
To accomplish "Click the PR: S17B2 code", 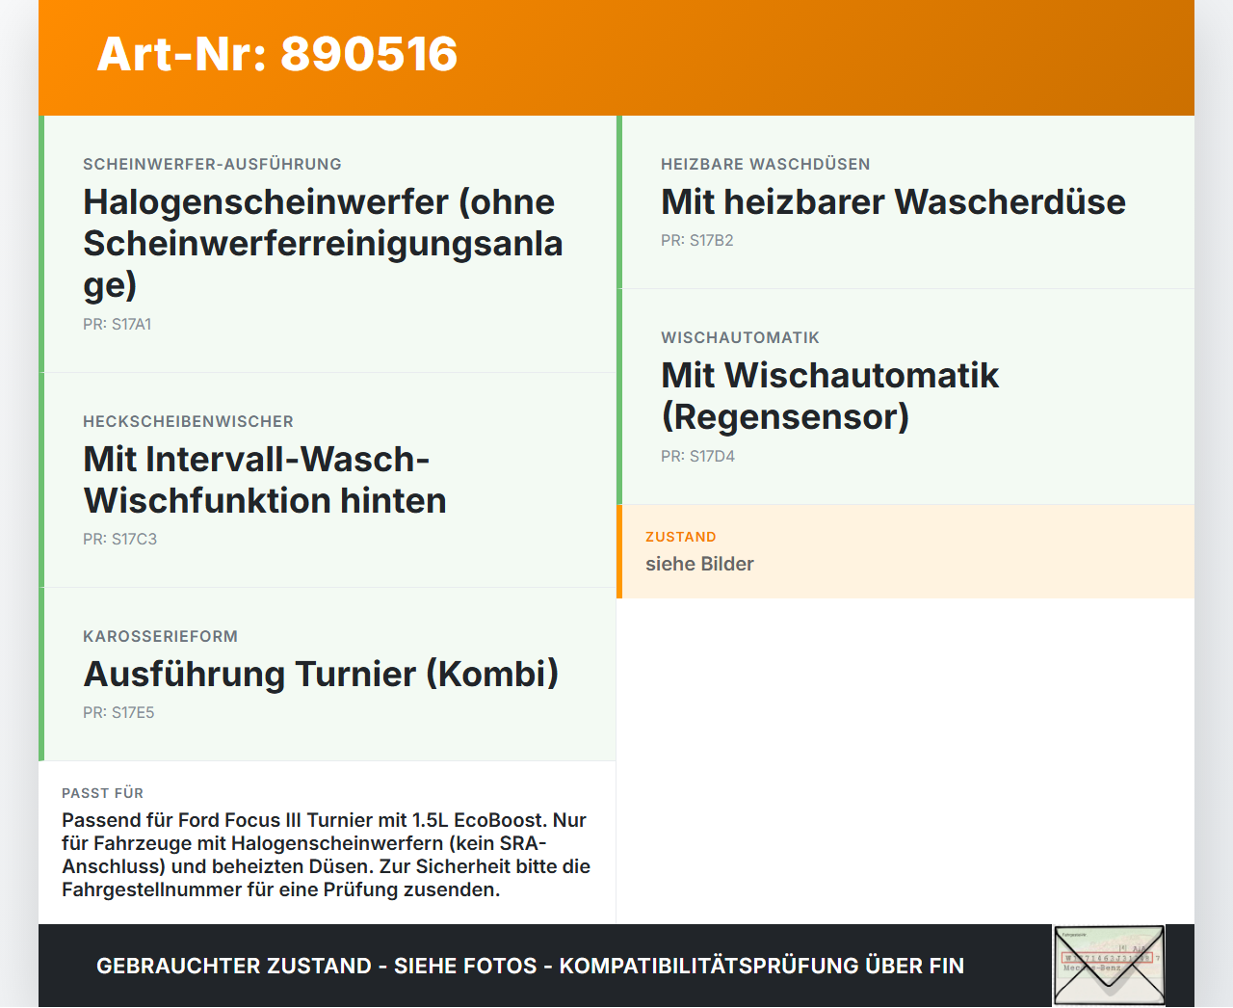I will [x=696, y=241].
